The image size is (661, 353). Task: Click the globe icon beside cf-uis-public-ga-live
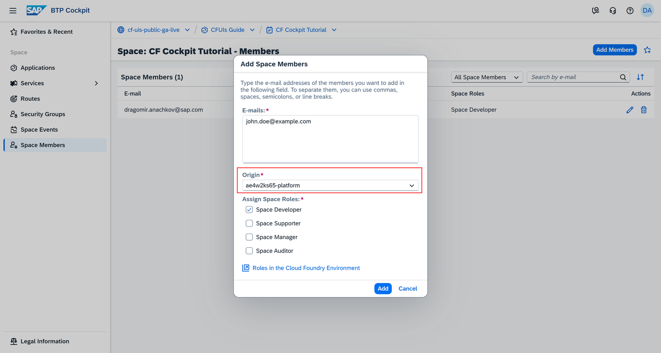coord(121,30)
